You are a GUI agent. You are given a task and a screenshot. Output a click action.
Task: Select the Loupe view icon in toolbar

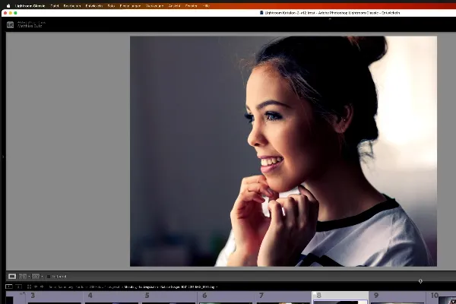12,276
